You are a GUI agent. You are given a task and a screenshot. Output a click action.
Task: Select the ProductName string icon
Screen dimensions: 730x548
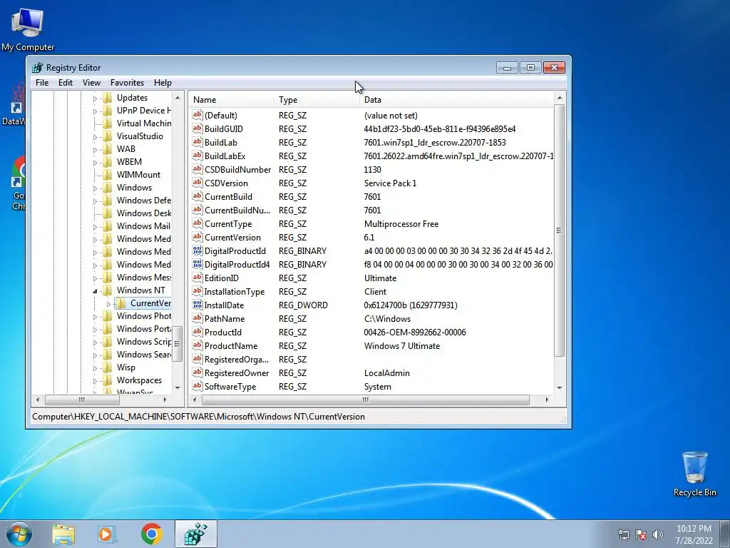pos(197,346)
